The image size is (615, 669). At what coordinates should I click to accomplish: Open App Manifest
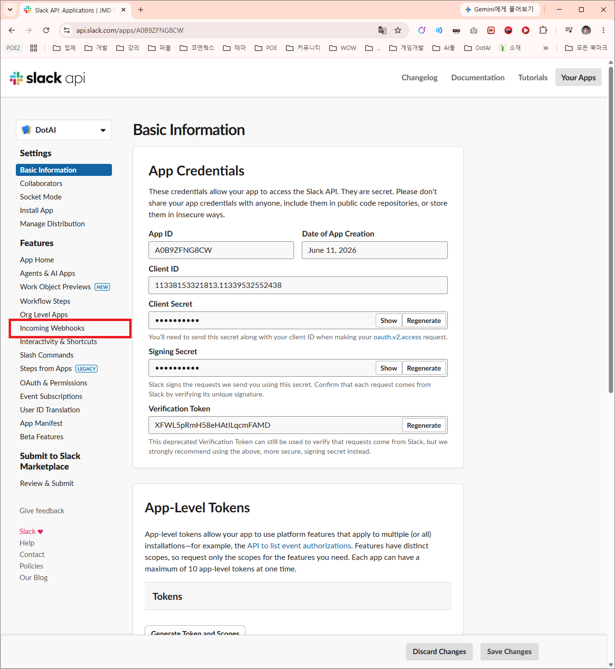pyautogui.click(x=41, y=423)
